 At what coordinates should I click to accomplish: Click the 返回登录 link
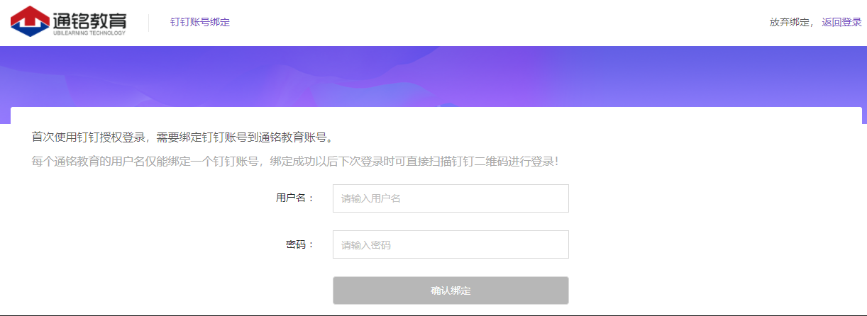(841, 22)
